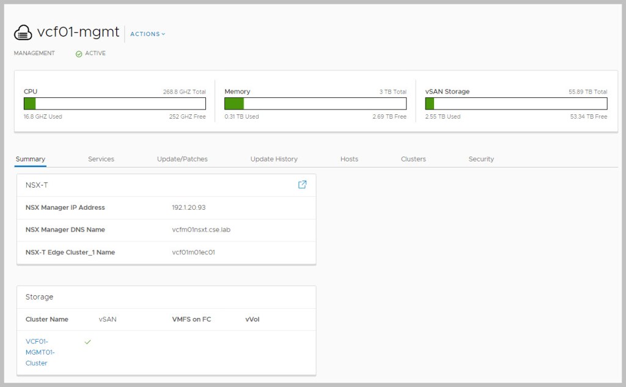This screenshot has height=387, width=626.
Task: Open the VCF01-MGMT01-Cluster link
Action: point(37,352)
